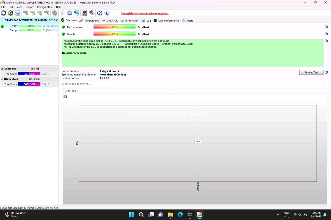Click the 'Status last updated' status bar text
331x220 pixels.
(x=29, y=207)
